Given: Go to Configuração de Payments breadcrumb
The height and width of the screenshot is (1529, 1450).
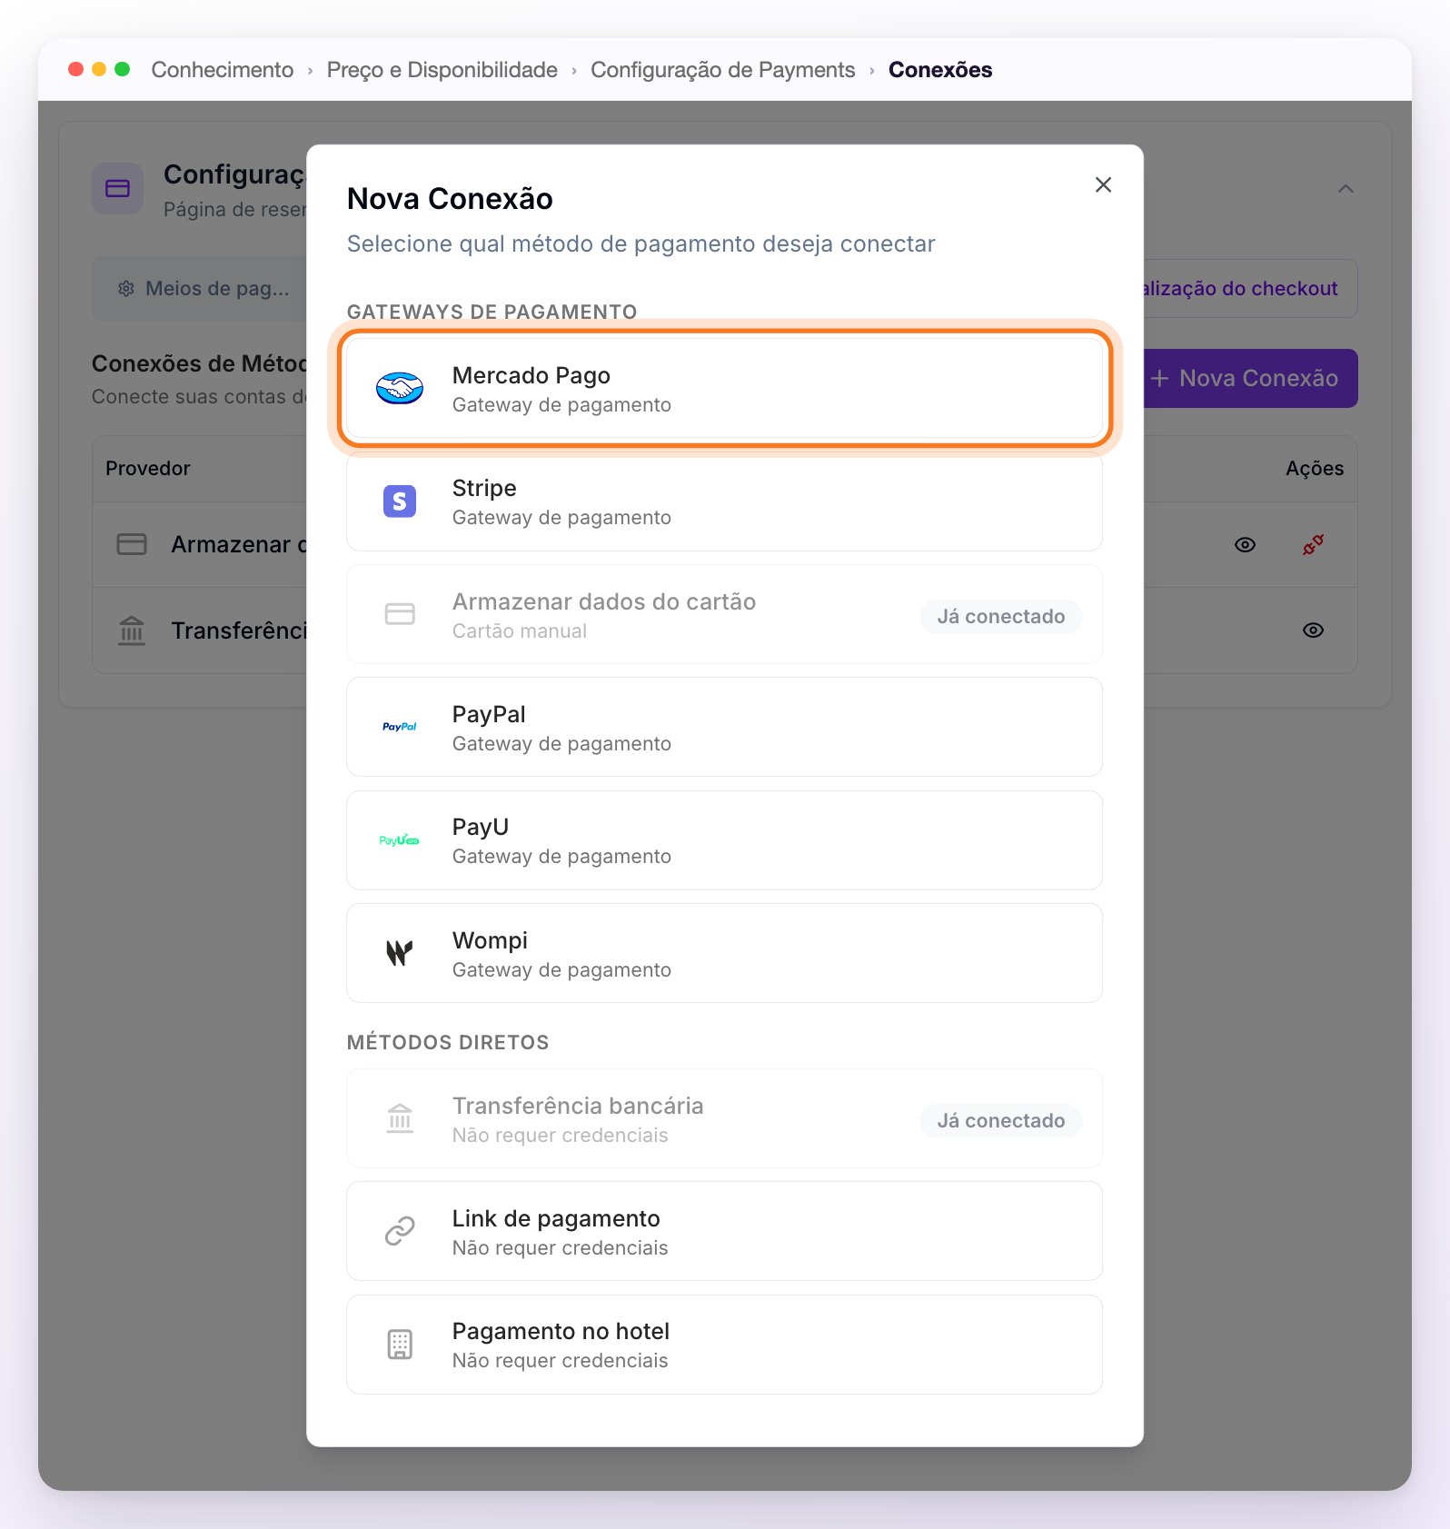Looking at the screenshot, I should coord(723,70).
